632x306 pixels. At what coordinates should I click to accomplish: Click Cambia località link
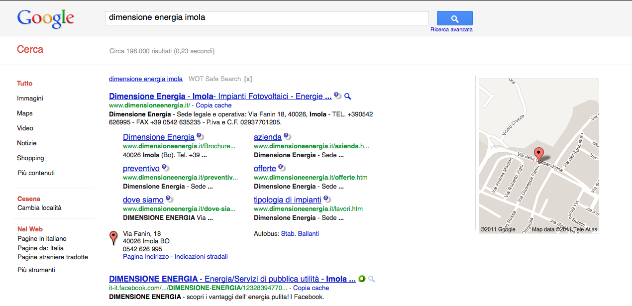tap(39, 207)
